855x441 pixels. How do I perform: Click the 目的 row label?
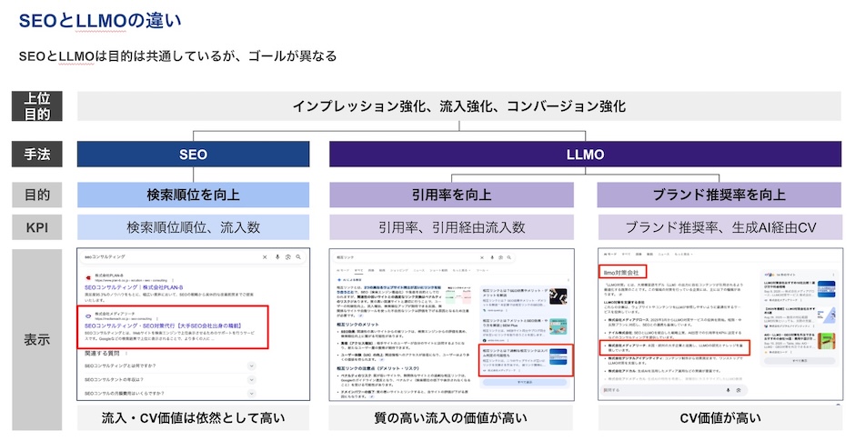37,195
